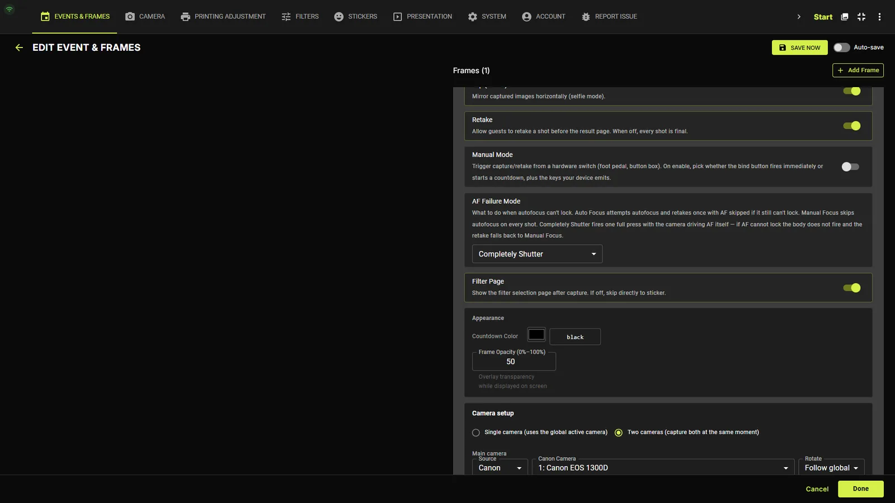The image size is (895, 503).
Task: Open the photo gallery icon near Start
Action: (x=845, y=17)
